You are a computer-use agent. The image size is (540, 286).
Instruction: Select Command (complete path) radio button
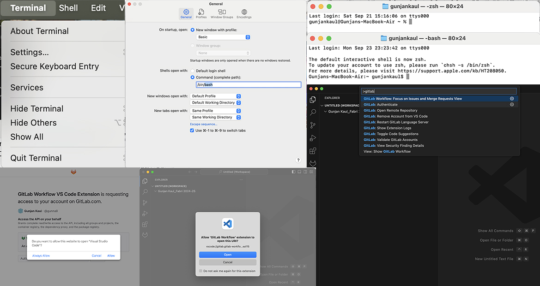[193, 77]
